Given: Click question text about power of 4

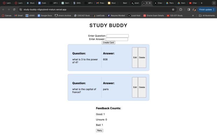Looking at the screenshot, I should (x=85, y=61).
